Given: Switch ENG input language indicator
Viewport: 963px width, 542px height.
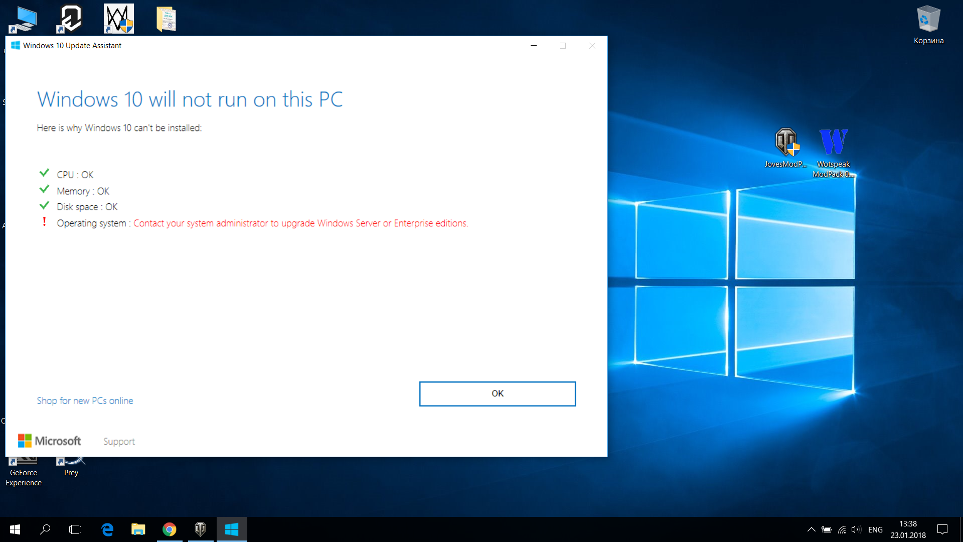Looking at the screenshot, I should point(875,529).
